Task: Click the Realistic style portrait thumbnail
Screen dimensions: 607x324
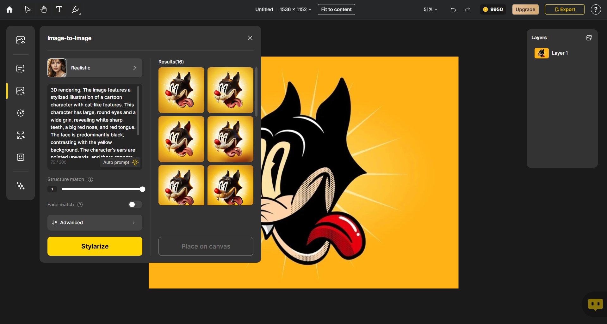Action: click(57, 68)
